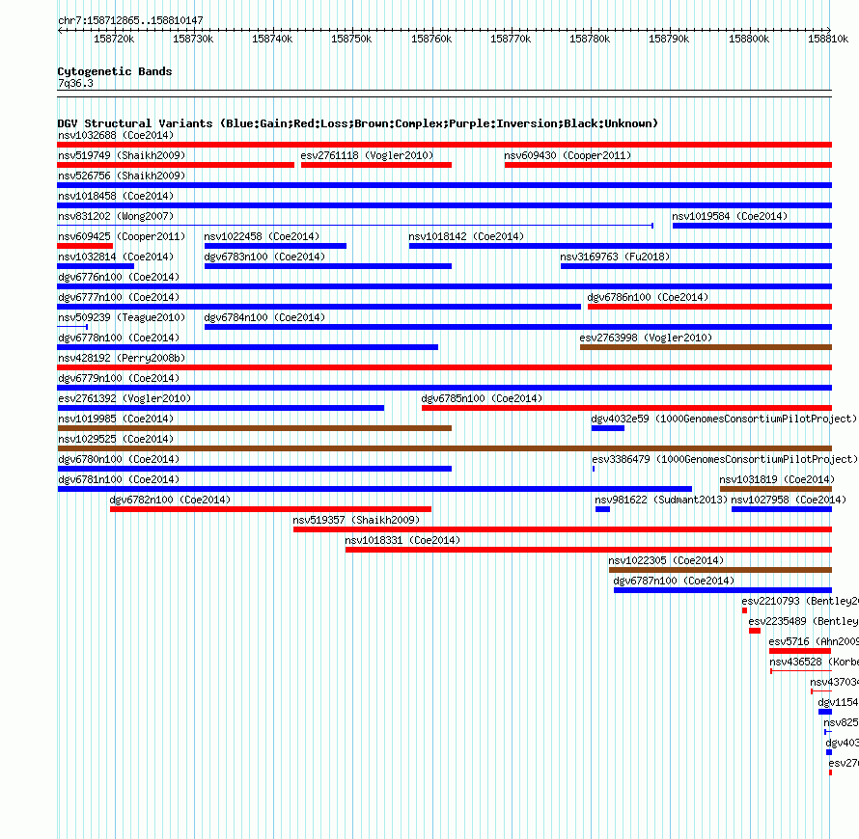Screen dimensions: 859x839
Task: Open dgv6779n100 (Coe2014) variant
Action: [119, 378]
